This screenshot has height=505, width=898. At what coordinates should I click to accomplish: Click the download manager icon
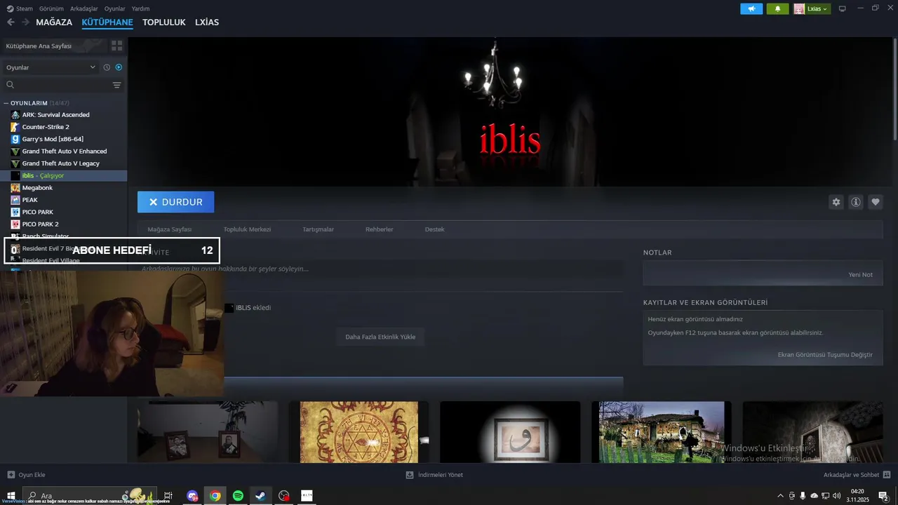click(x=410, y=475)
